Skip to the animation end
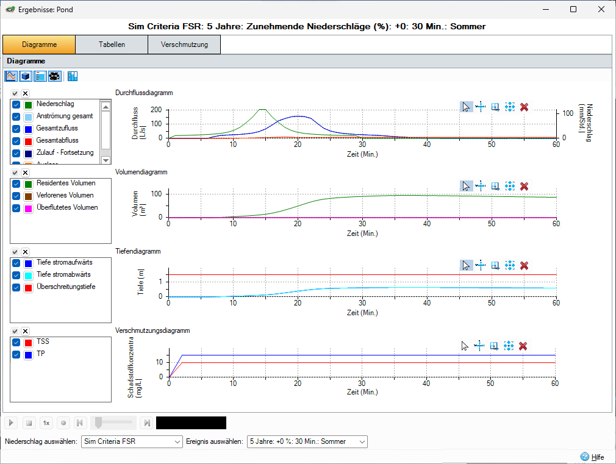The width and height of the screenshot is (616, 464). pyautogui.click(x=147, y=423)
